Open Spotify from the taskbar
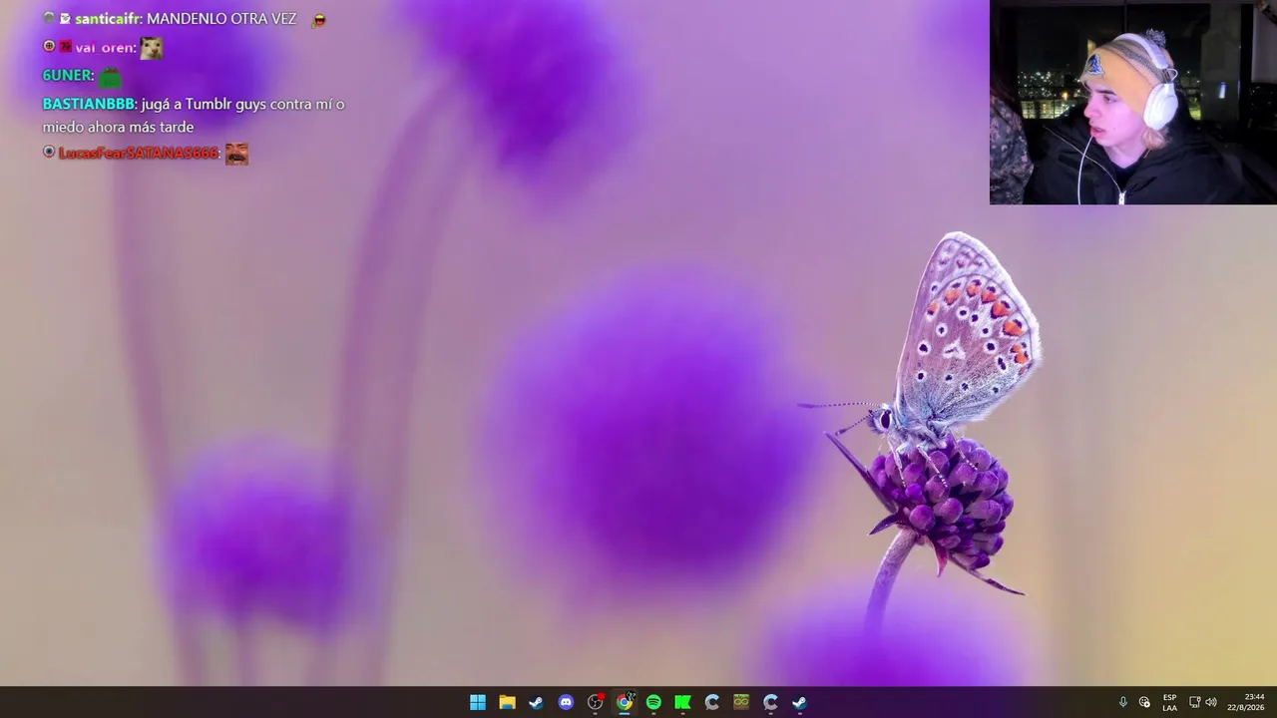 point(653,702)
